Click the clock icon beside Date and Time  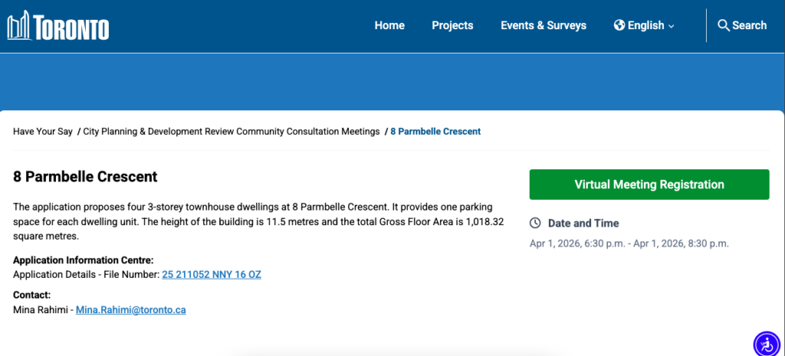536,224
